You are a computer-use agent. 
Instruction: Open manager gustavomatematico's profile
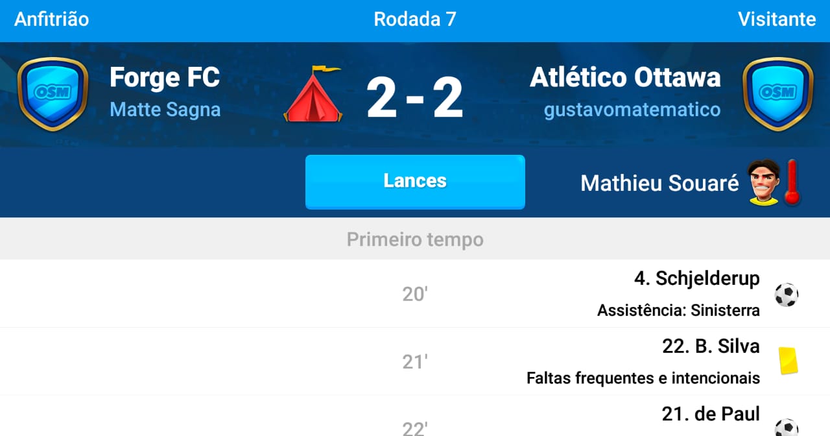(x=632, y=110)
